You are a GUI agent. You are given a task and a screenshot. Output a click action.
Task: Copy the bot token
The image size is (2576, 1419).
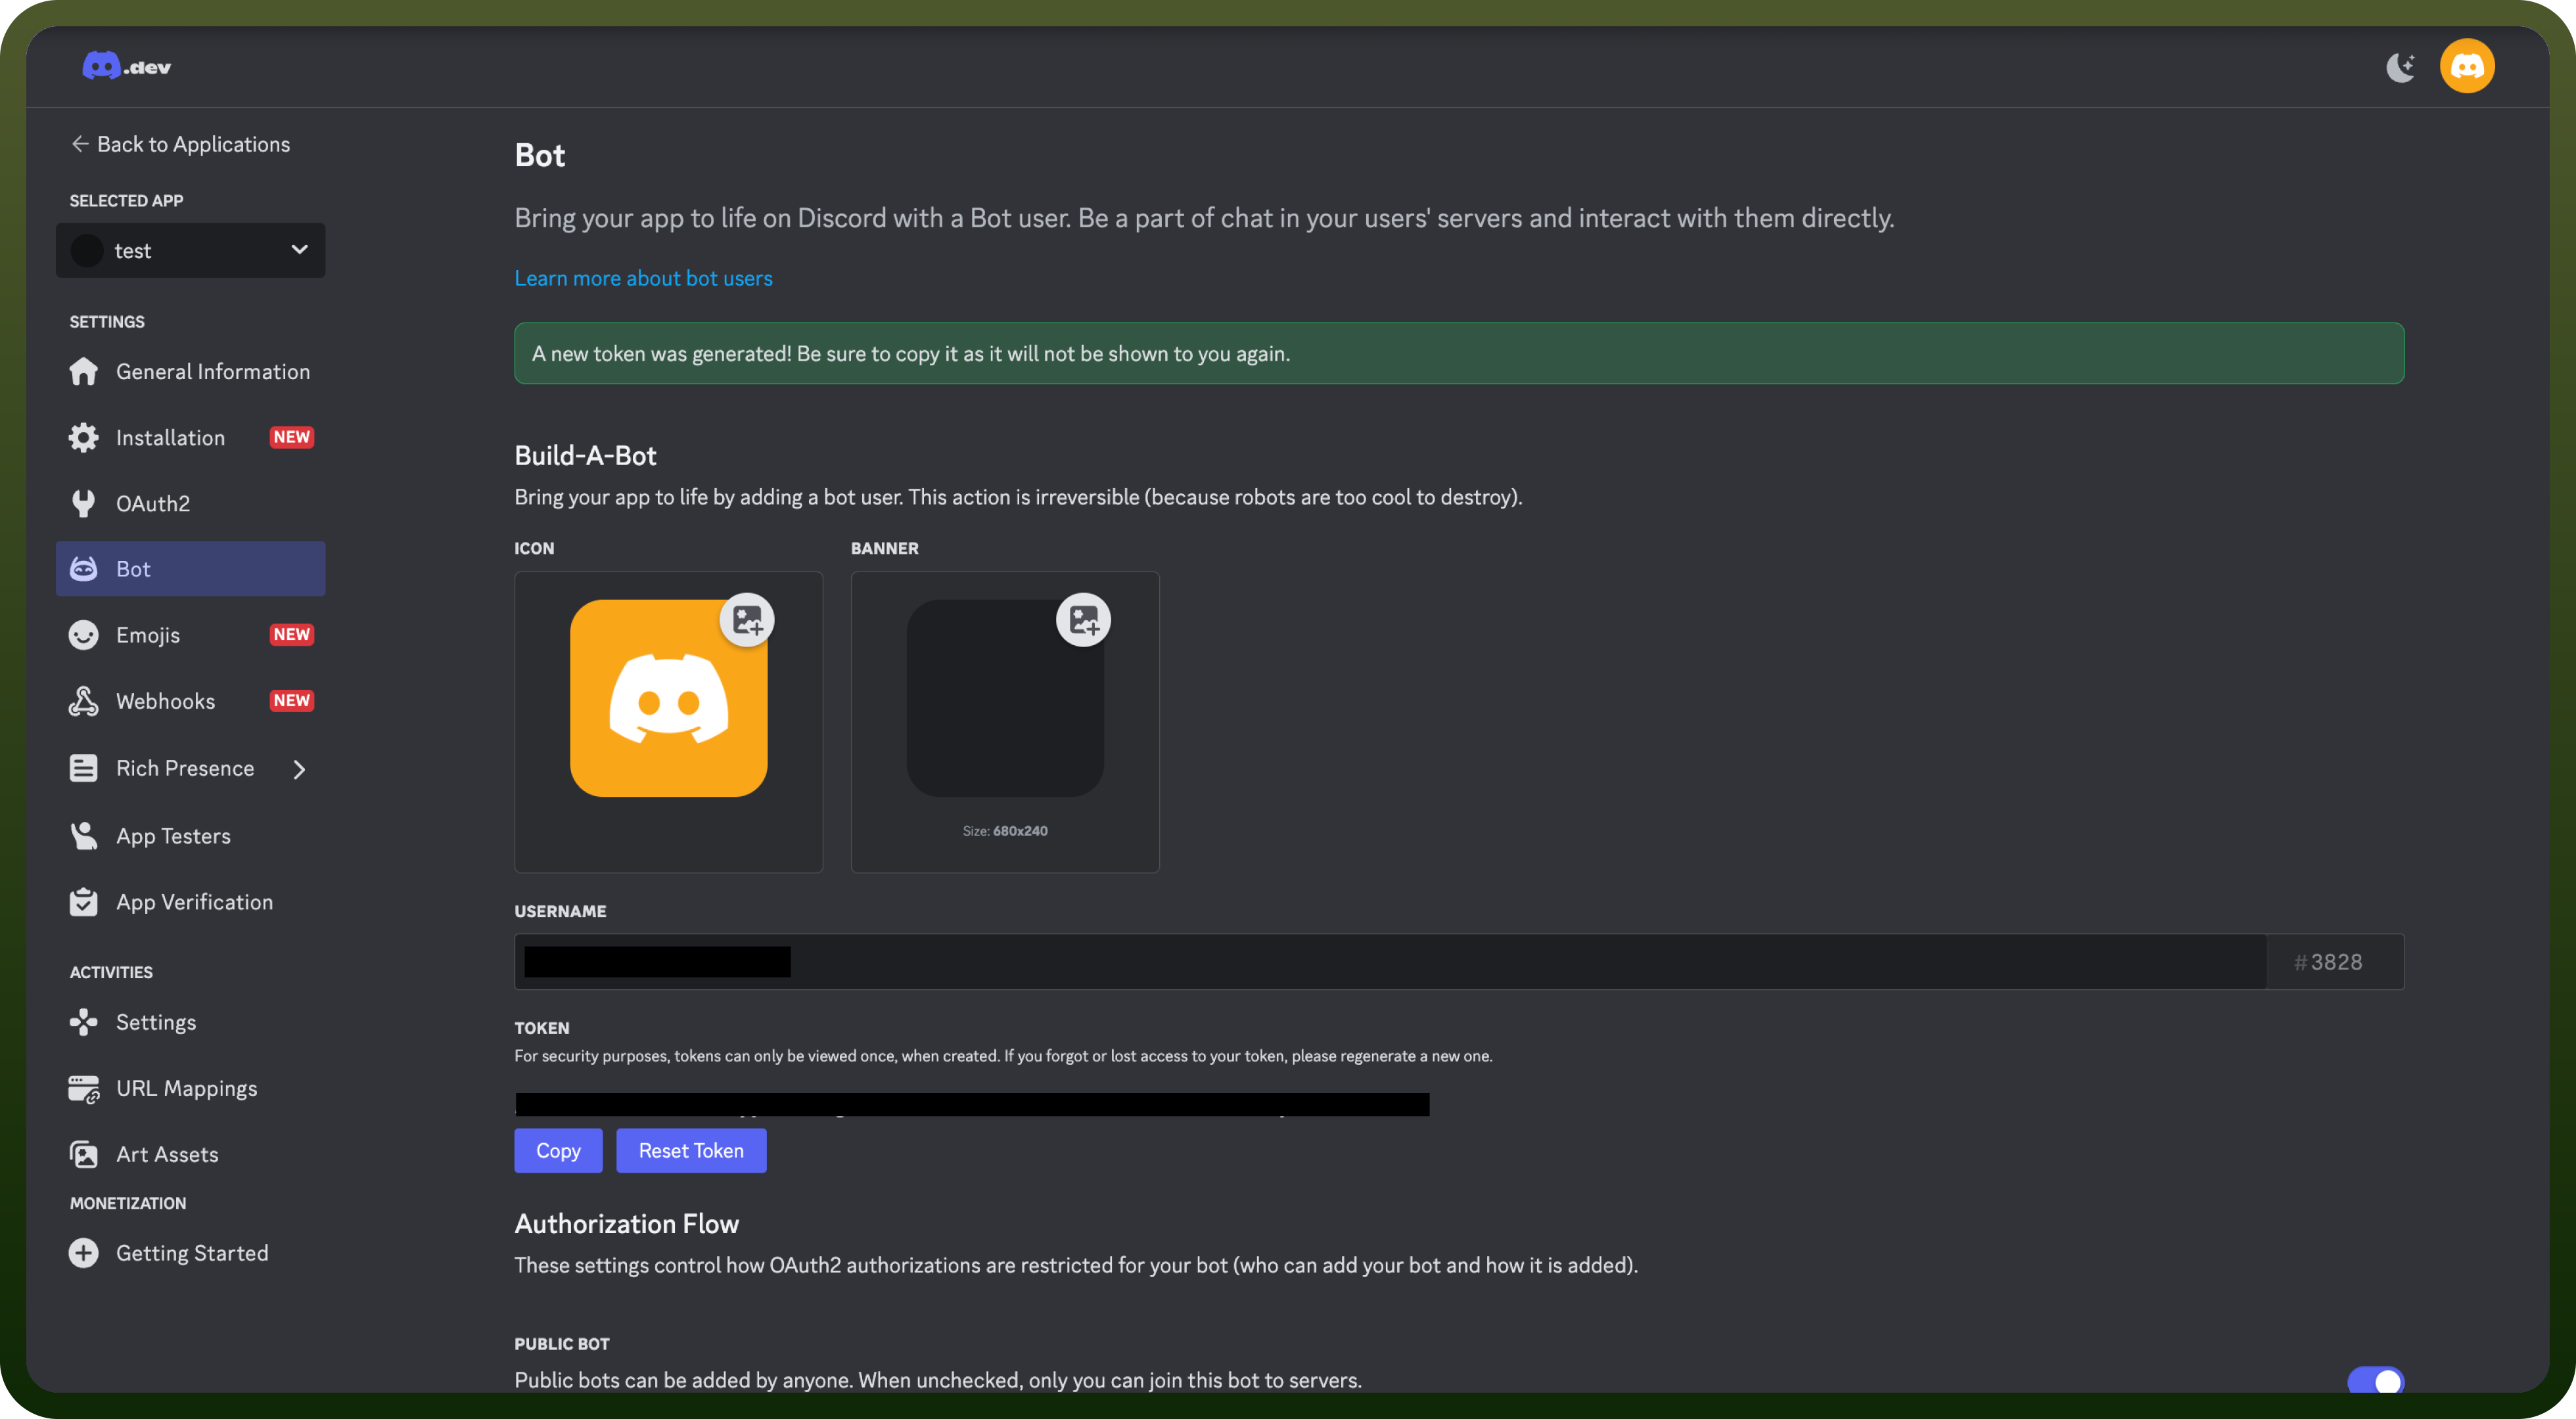coord(558,1150)
